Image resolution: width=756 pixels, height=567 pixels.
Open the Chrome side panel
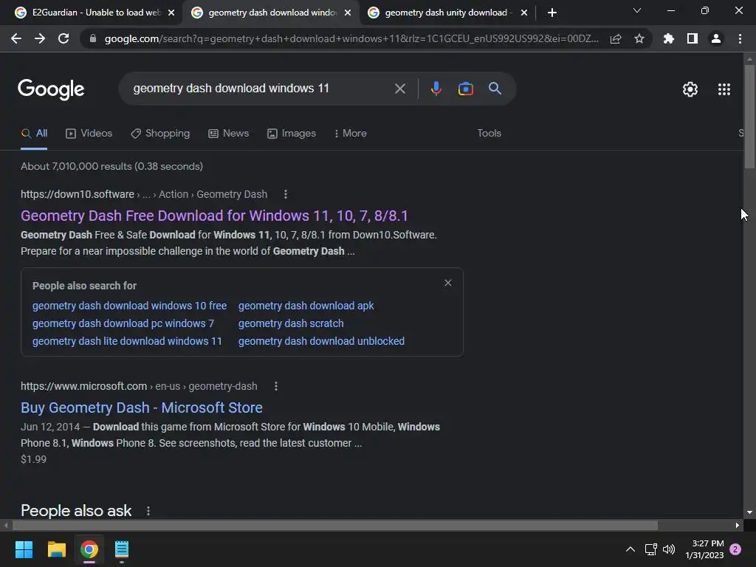pyautogui.click(x=693, y=38)
